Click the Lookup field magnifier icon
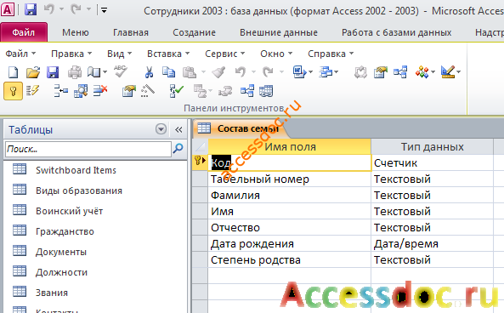This screenshot has height=313, width=504. coord(81,91)
